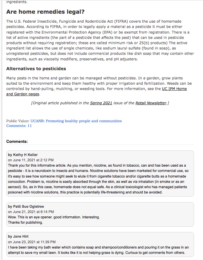
Task: Click the 'Public Value:' label
Action: click(x=18, y=121)
